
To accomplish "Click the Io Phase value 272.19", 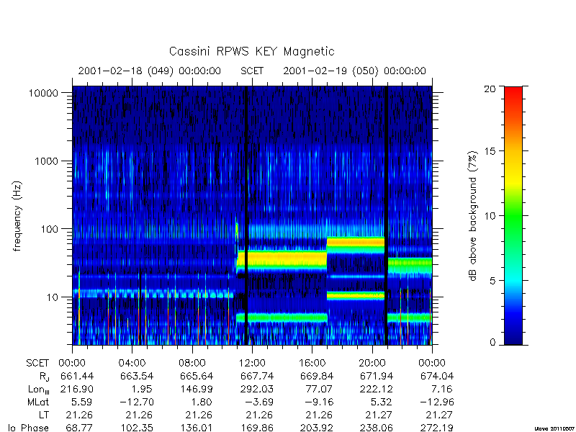I will point(437,428).
